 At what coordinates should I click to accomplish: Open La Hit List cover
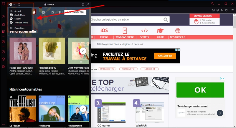(23, 109)
